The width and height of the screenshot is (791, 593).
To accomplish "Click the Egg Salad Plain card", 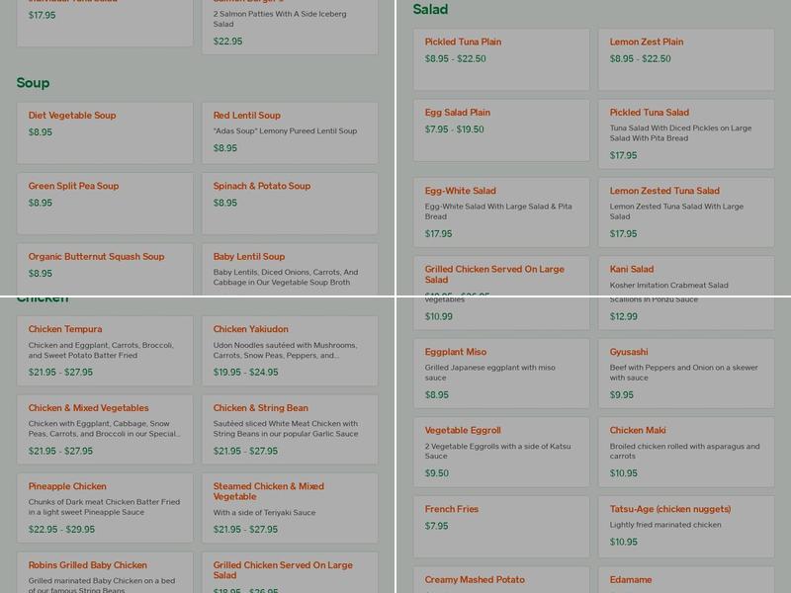I will (x=501, y=129).
